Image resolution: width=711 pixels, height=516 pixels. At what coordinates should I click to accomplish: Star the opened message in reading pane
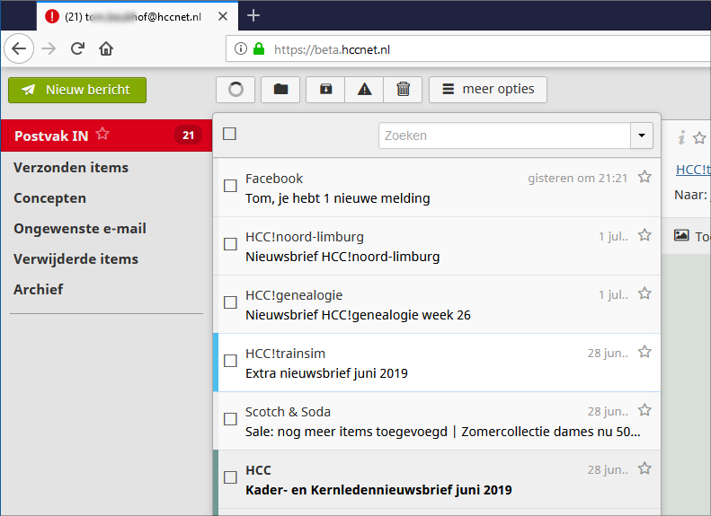pyautogui.click(x=699, y=137)
